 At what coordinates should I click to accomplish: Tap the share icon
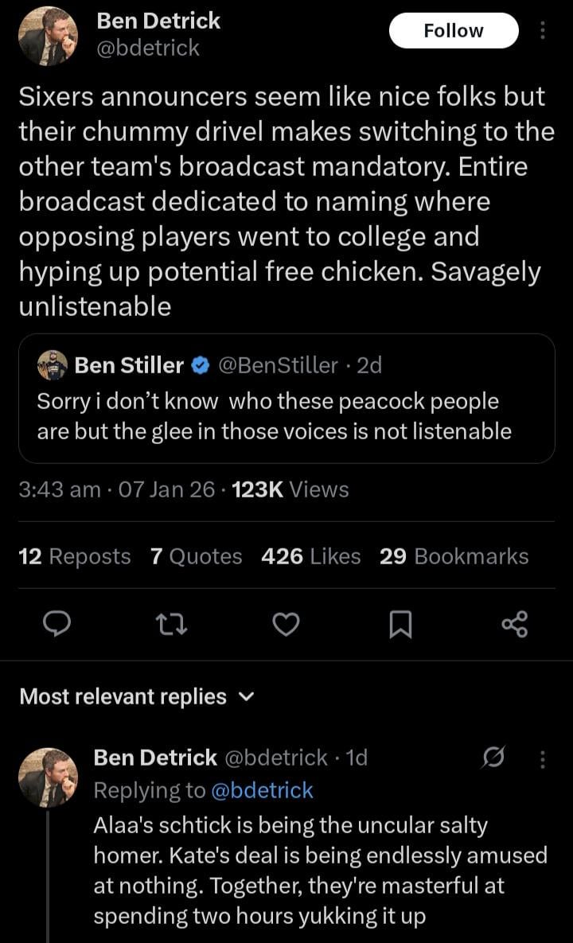[515, 625]
